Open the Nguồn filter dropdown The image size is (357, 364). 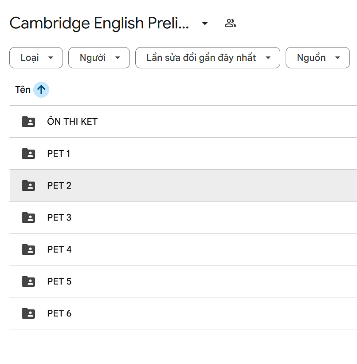click(x=318, y=58)
